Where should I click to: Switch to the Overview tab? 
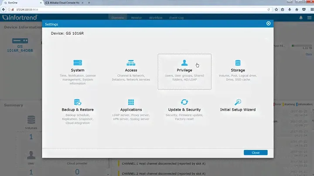(x=118, y=17)
